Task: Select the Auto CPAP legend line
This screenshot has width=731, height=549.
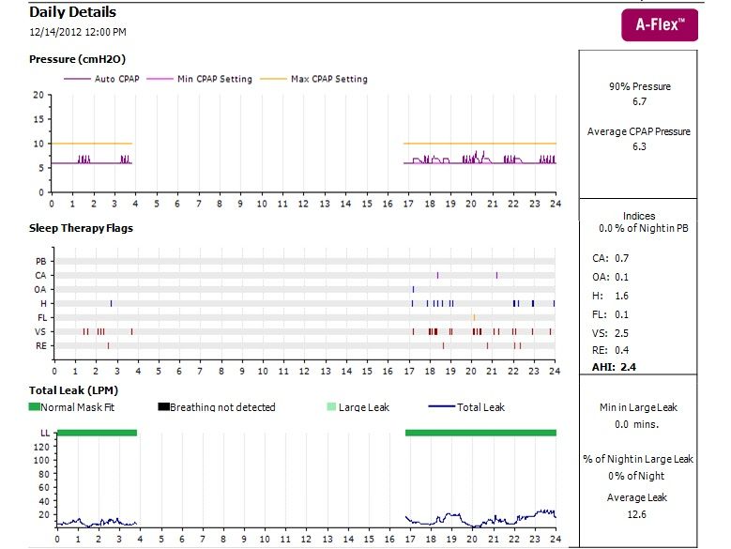Action: [76, 79]
